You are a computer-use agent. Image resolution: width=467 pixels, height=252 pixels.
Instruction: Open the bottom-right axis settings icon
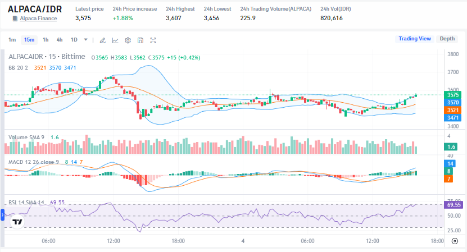[455, 241]
